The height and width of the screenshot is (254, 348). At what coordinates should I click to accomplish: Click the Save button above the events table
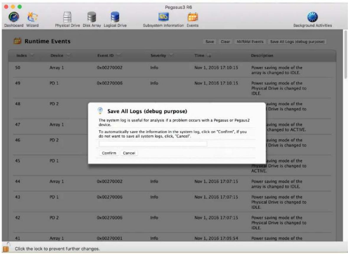pyautogui.click(x=210, y=42)
